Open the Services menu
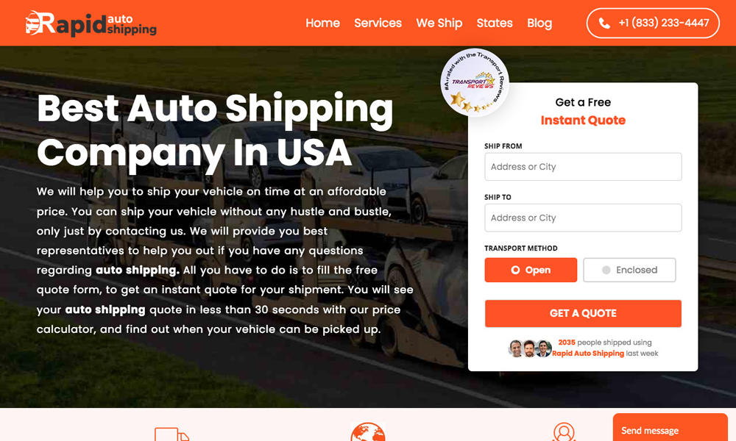 (378, 23)
